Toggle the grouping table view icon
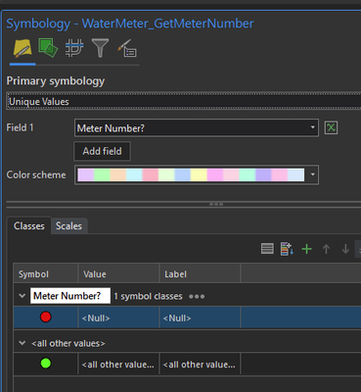This screenshot has height=392, width=361. point(267,249)
